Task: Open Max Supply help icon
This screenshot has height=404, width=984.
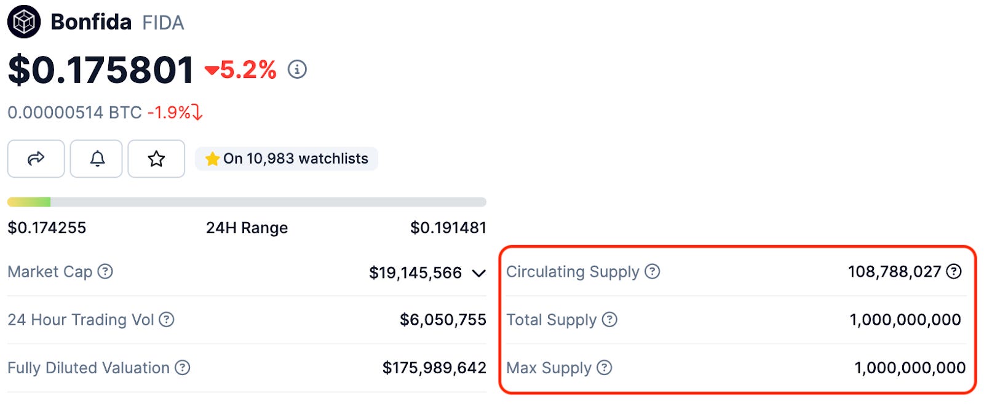Action: coord(605,367)
